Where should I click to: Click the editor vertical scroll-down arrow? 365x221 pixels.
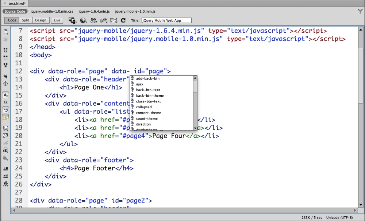[x=361, y=205]
